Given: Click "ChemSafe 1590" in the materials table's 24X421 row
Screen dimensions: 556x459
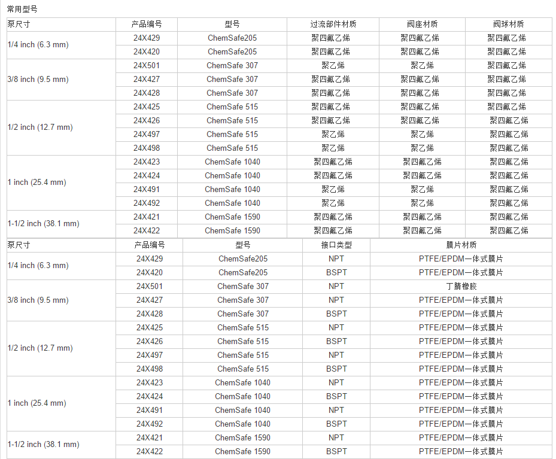Looking at the screenshot, I should [x=232, y=217].
